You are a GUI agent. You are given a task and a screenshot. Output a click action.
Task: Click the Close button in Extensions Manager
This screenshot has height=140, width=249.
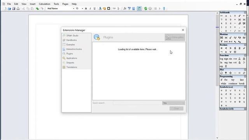(x=176, y=108)
